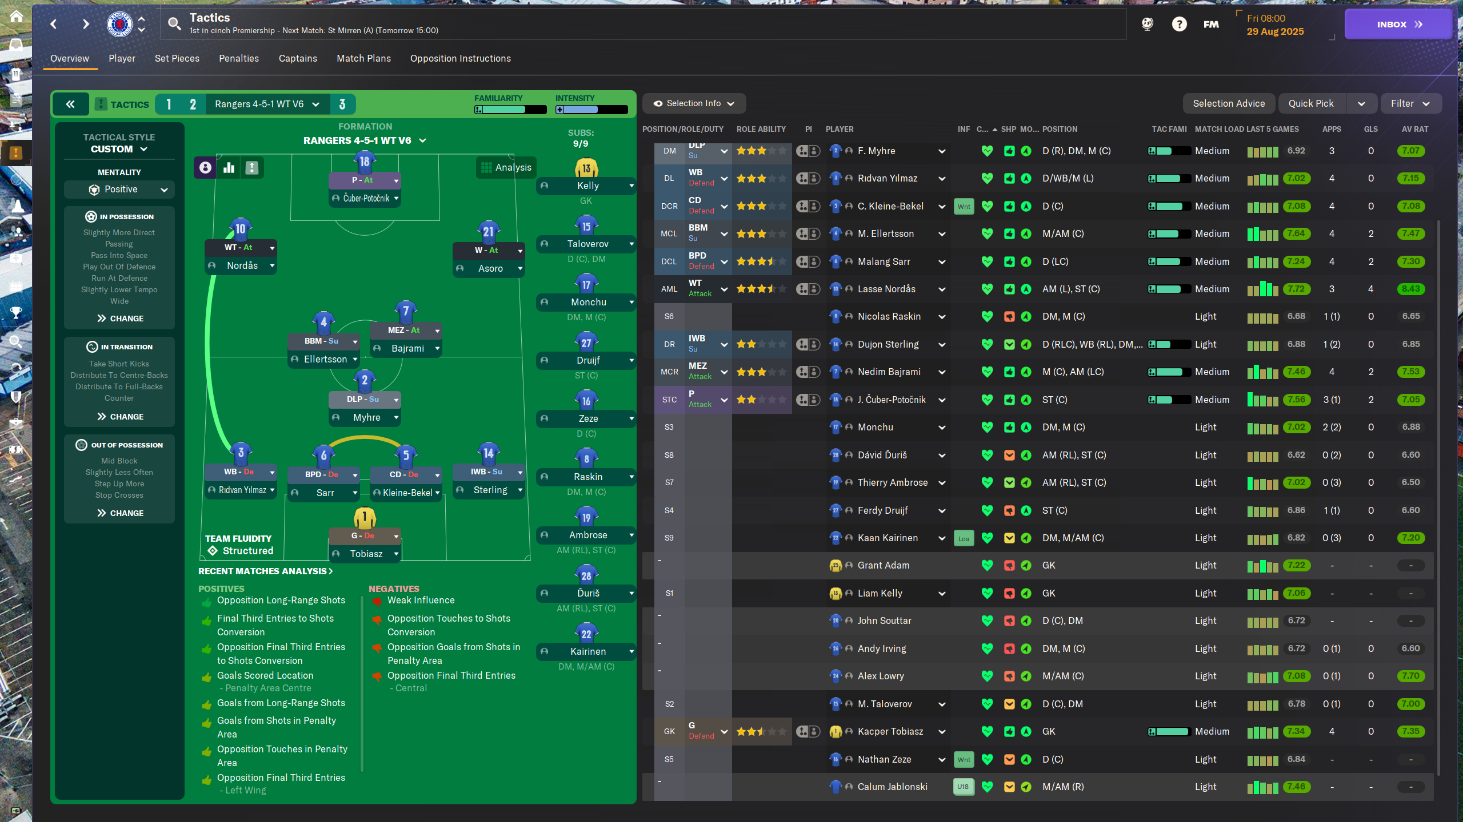Collapse tactics panel with double-arrow icon
The height and width of the screenshot is (822, 1463).
(70, 104)
